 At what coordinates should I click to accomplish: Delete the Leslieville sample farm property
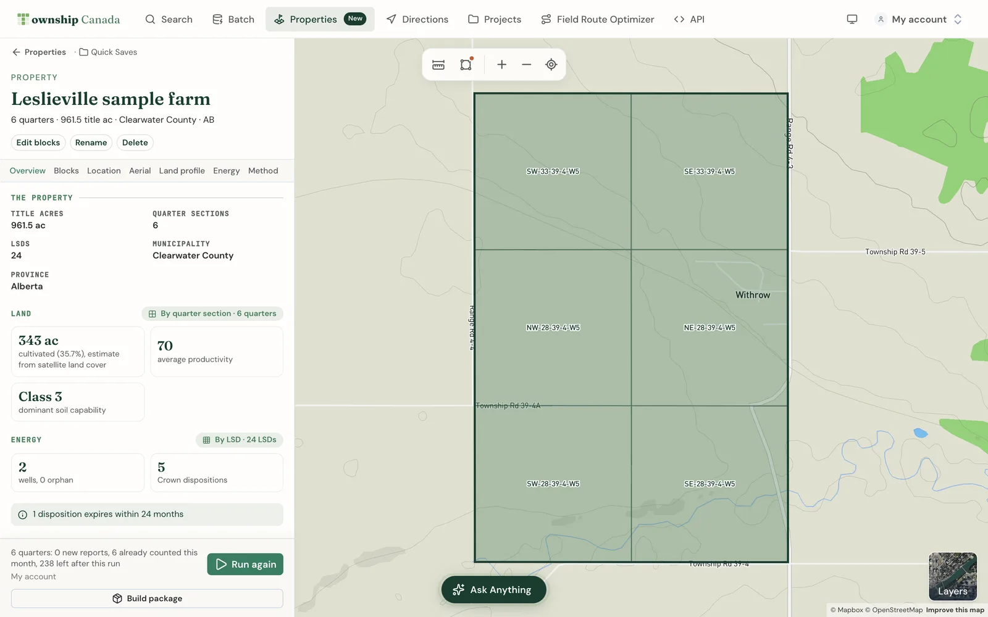point(135,143)
